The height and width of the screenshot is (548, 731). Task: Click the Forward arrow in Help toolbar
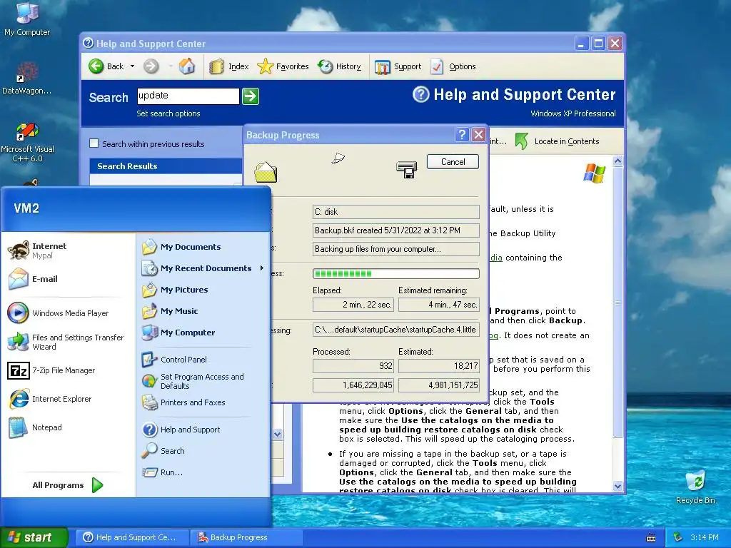(x=151, y=66)
